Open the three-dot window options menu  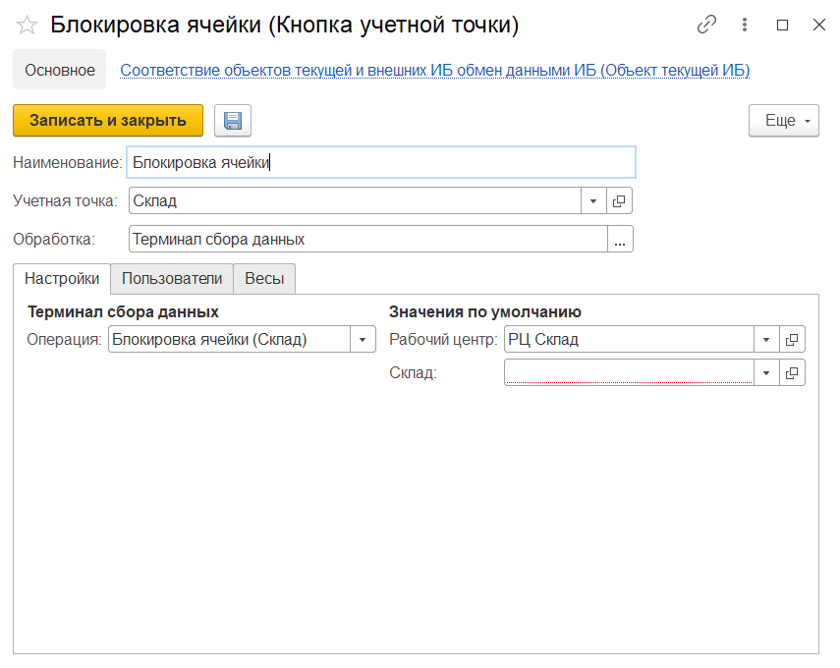pyautogui.click(x=745, y=26)
